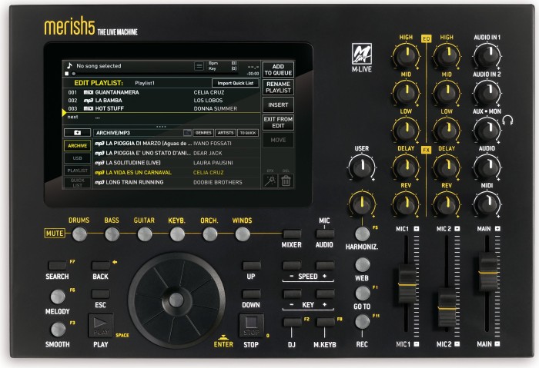Tap the list icon next to Bpm
Image resolution: width=539 pixels, height=368 pixels.
(x=199, y=65)
